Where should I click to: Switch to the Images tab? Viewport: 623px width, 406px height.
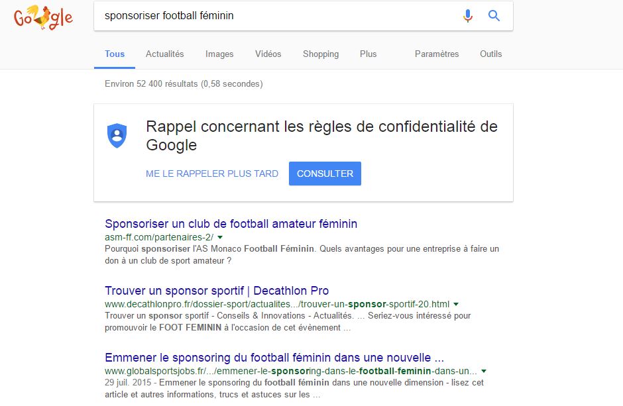pos(219,54)
